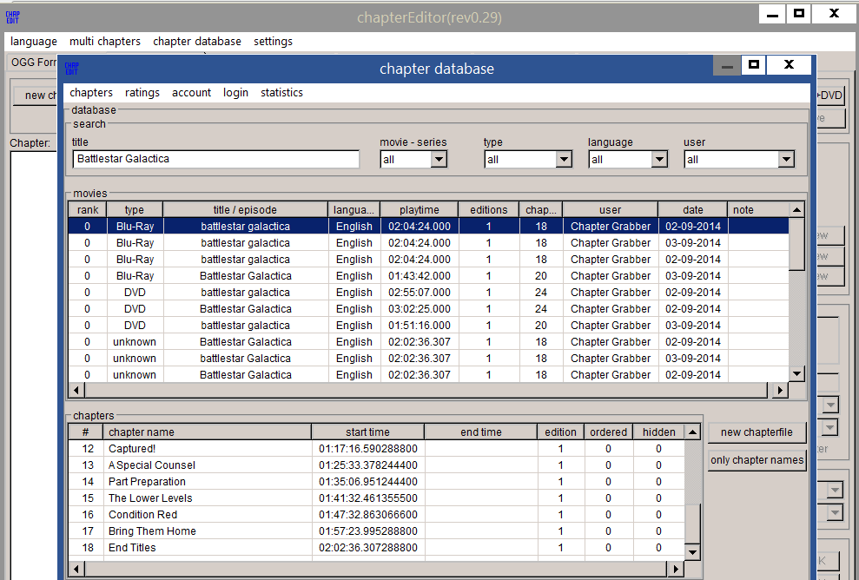Screen dimensions: 859x580
Task: Open the movie - series dropdown
Action: (x=439, y=160)
